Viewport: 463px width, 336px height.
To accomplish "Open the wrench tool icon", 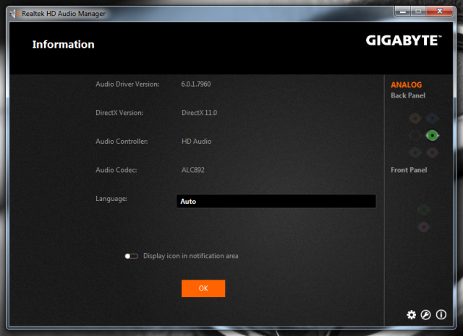I will point(425,315).
